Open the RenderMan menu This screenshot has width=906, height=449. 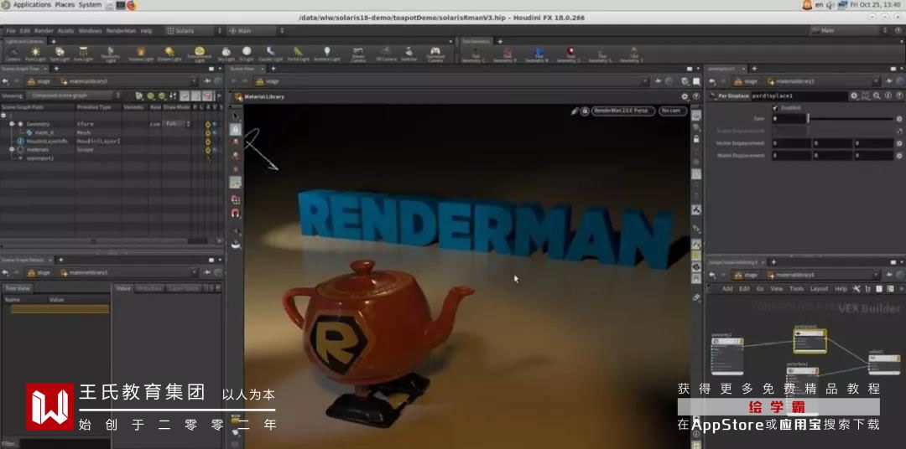pyautogui.click(x=121, y=31)
